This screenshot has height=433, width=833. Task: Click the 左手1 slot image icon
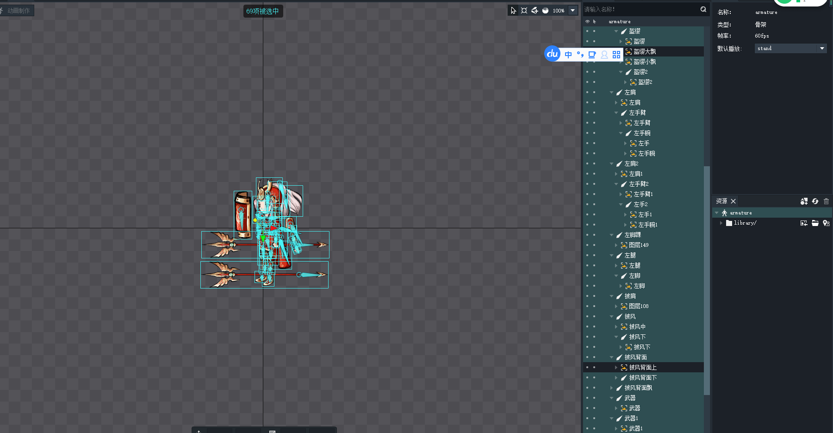pyautogui.click(x=633, y=215)
